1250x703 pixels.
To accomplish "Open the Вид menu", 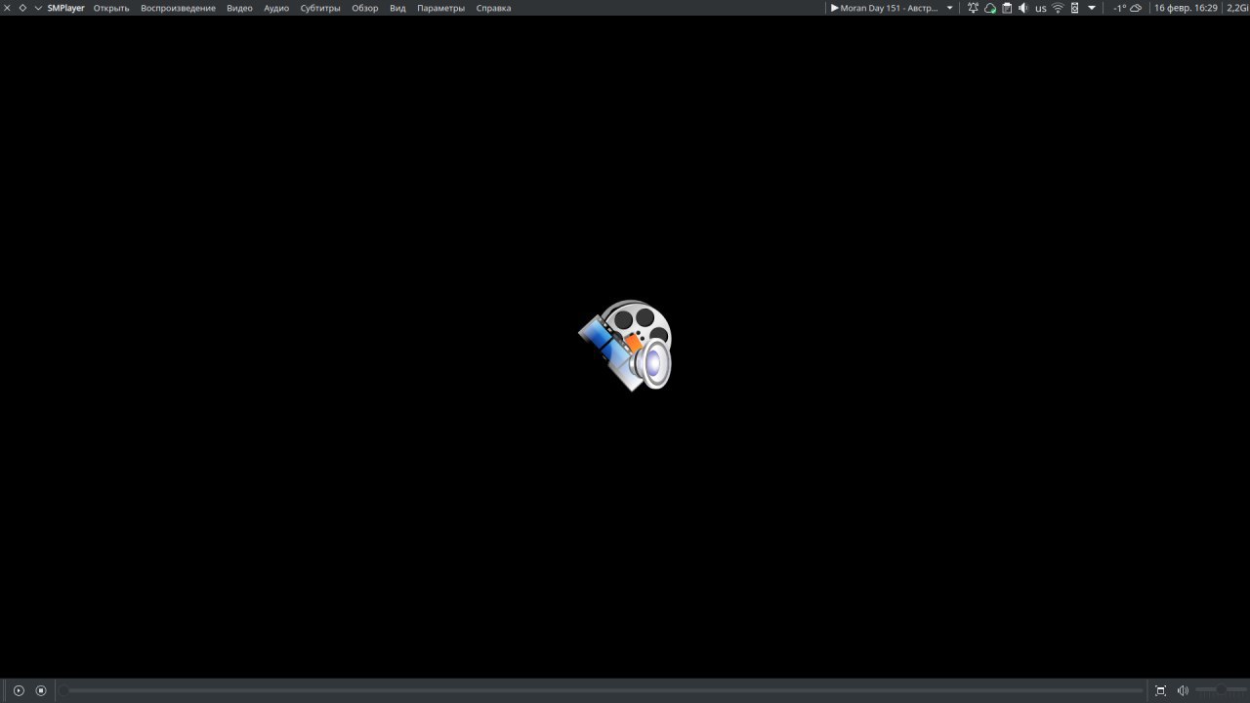I will pos(397,8).
